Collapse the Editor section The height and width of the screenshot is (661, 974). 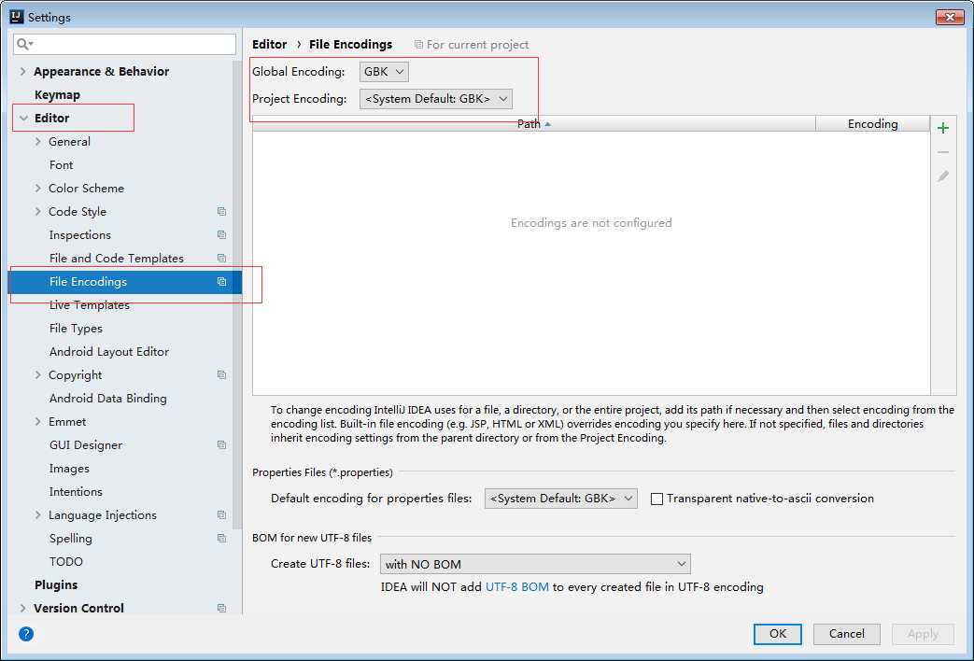click(23, 118)
